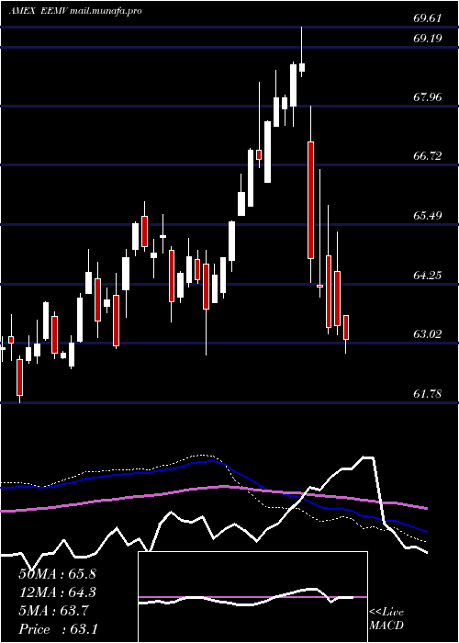The width and height of the screenshot is (459, 643).
Task: Click the MACD inset chart box
Action: click(x=252, y=597)
